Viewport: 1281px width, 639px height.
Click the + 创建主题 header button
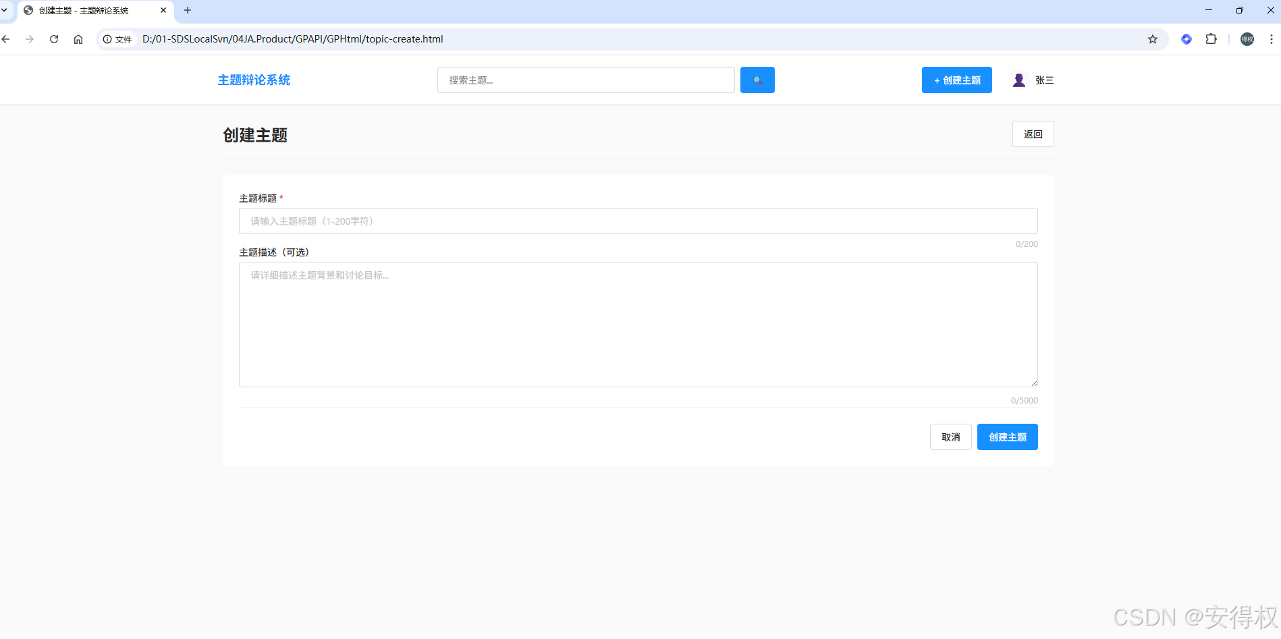click(957, 80)
